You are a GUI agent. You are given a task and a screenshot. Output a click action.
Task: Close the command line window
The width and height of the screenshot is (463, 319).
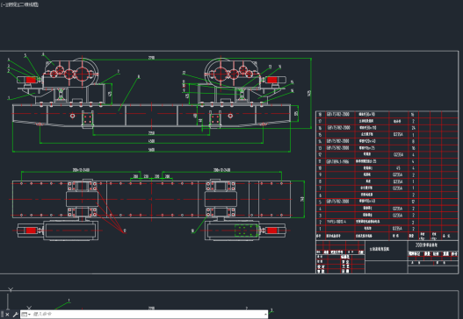point(7,315)
